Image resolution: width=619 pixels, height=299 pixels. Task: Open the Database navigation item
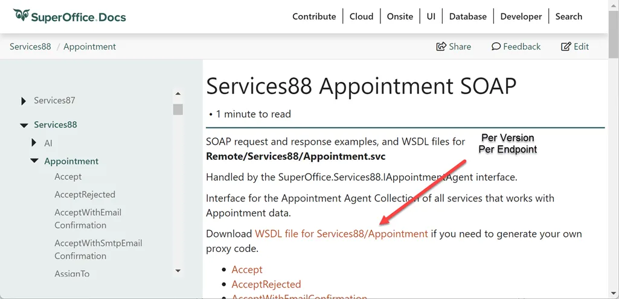(467, 16)
